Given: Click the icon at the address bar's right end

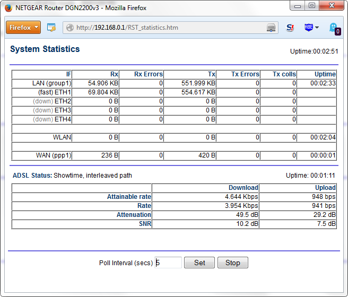Looking at the screenshot, I should [x=271, y=28].
